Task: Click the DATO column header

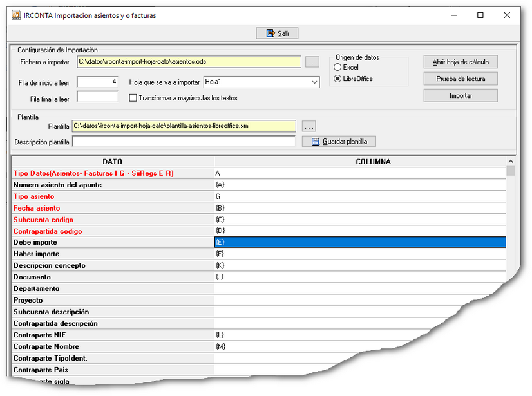Action: point(113,162)
